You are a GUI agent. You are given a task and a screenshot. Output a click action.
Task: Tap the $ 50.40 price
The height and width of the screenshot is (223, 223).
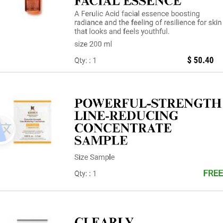tap(200, 60)
